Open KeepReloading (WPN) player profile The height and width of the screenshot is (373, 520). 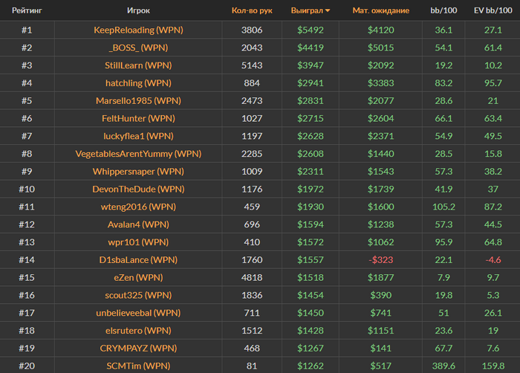click(x=138, y=30)
